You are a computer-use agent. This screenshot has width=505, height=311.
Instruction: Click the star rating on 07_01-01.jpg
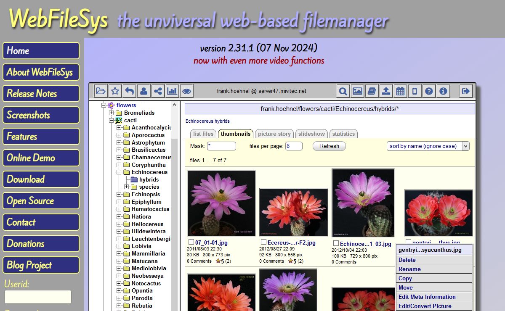[x=218, y=261]
